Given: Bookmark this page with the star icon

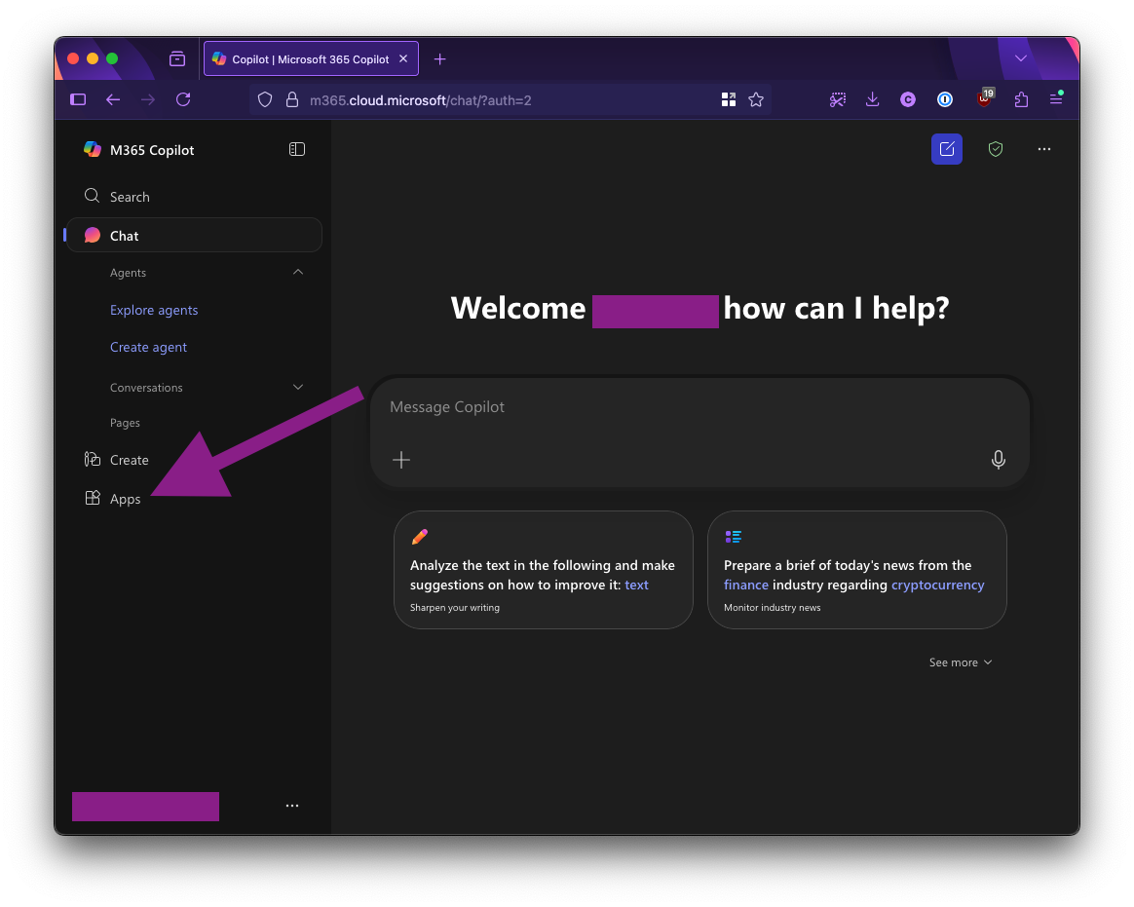Looking at the screenshot, I should click(x=756, y=99).
